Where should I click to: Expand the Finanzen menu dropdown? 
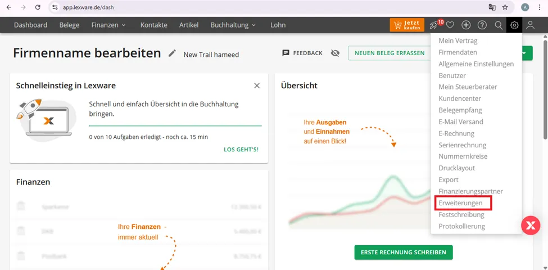108,25
